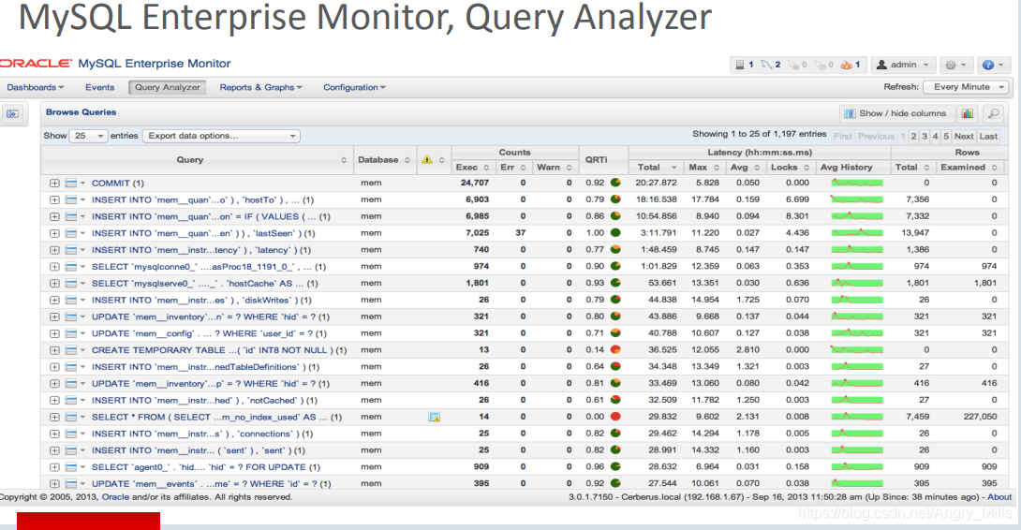Open the settings gear dropdown
Screen dimensions: 1021x530
[955, 65]
